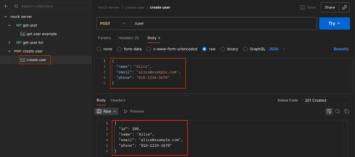
Task: Click the Save button label
Action: 311,7
